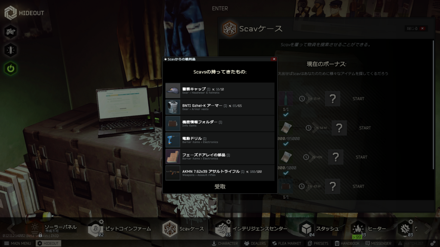
Task: Open the Intelligence Center module icon
Action: tap(222, 229)
